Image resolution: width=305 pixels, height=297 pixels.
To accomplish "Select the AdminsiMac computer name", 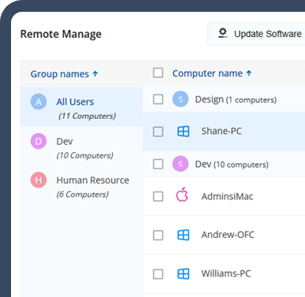I will point(227,196).
